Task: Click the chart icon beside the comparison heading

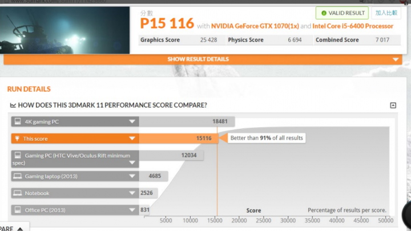Action: 13,106
